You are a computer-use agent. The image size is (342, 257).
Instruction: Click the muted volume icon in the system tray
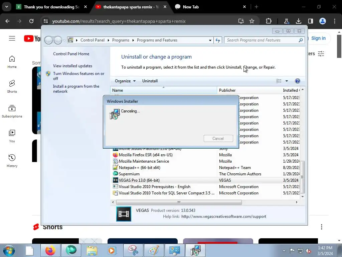(308, 251)
